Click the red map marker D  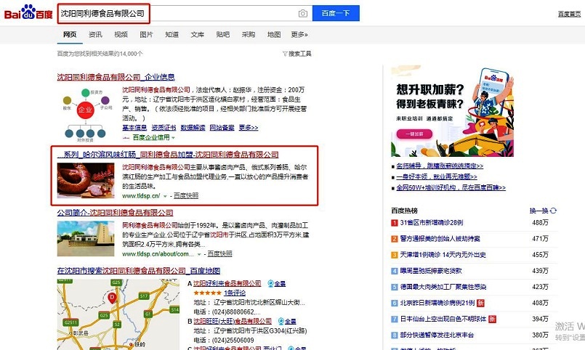pos(112,298)
